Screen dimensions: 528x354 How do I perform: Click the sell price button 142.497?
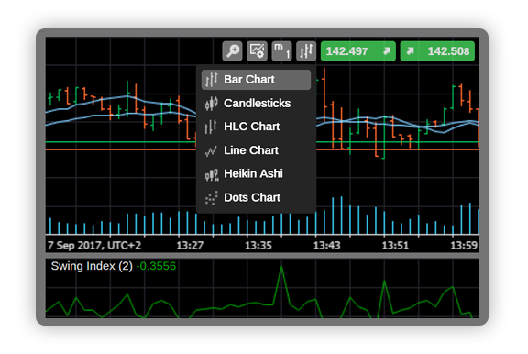pos(357,51)
